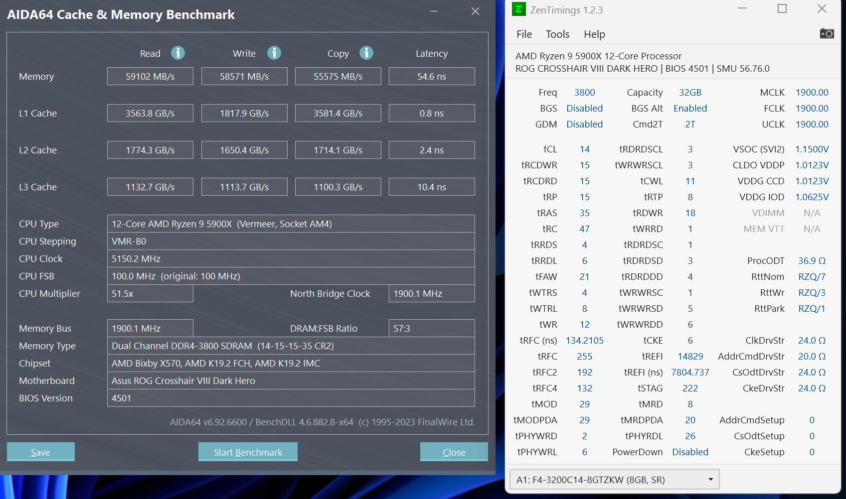Click L1 Cache Write value 1817.9 GB/s

pyautogui.click(x=244, y=113)
